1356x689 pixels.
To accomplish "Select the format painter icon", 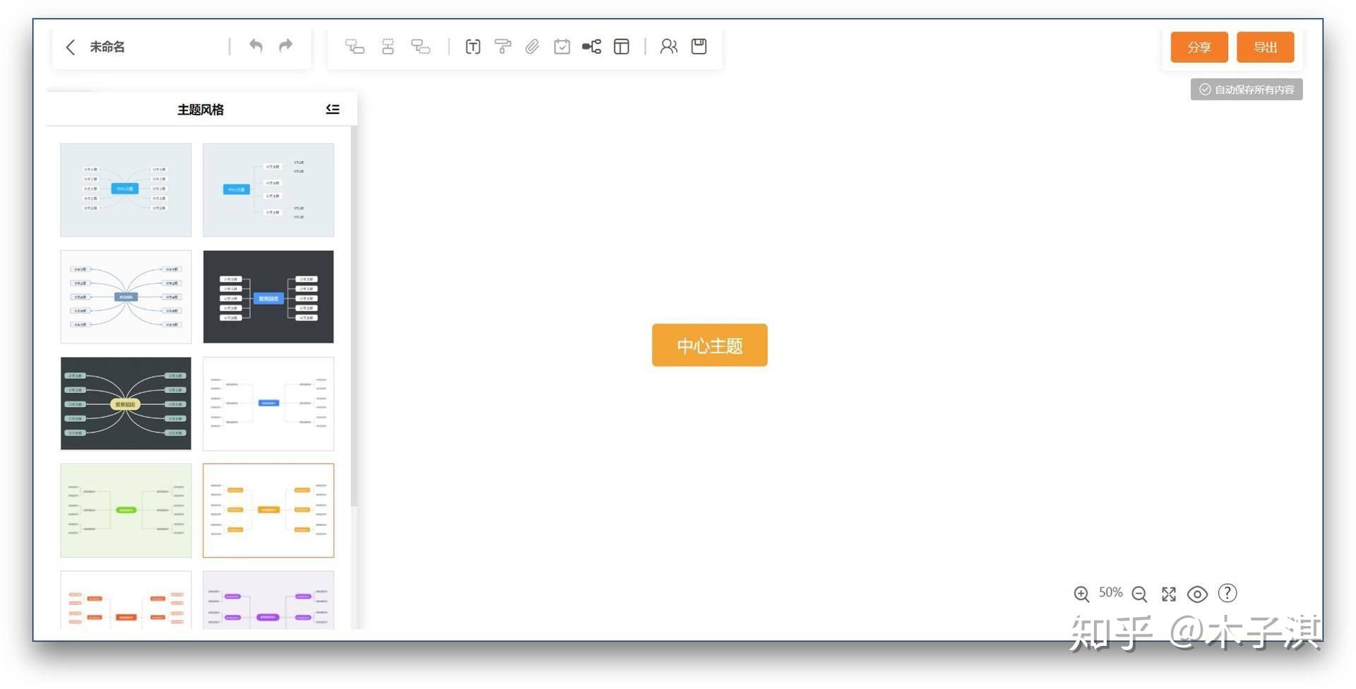I will [x=503, y=47].
